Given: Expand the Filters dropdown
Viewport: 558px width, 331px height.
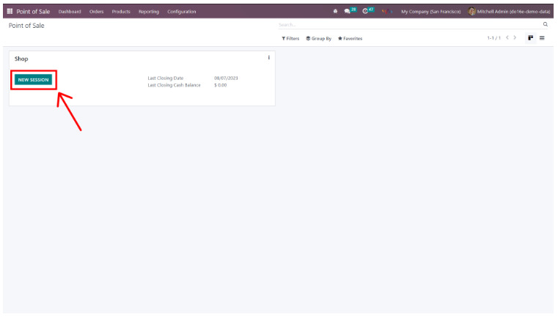Looking at the screenshot, I should [290, 39].
